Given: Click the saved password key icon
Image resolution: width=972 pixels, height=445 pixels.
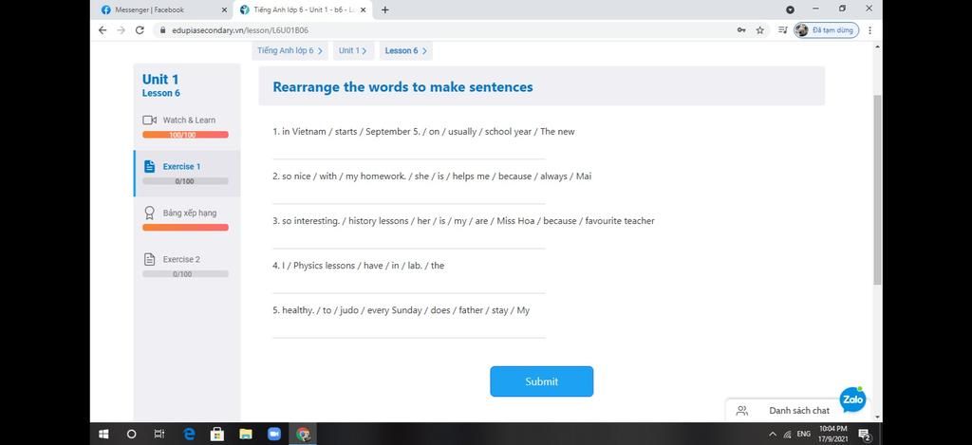Looking at the screenshot, I should 741,29.
